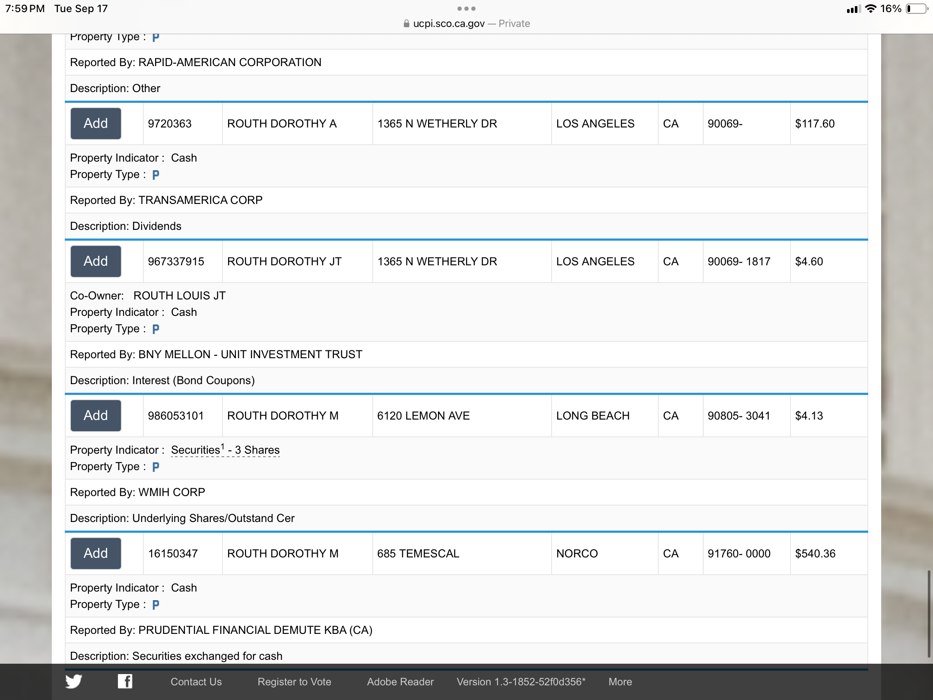Click Description: Securities exchanged for cash
The width and height of the screenshot is (933, 700).
point(176,656)
